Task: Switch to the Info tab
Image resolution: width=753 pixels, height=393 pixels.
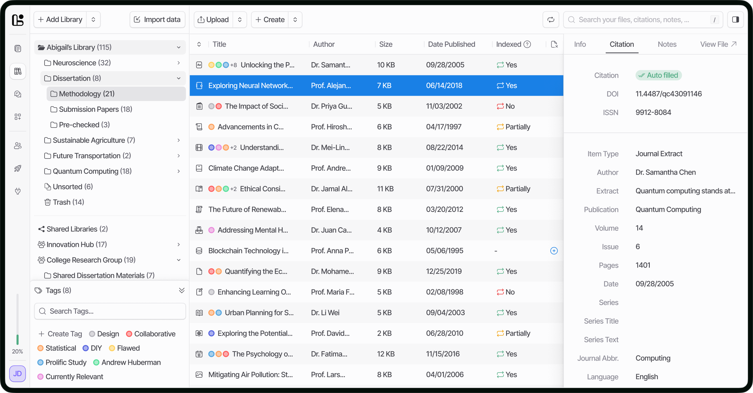Action: click(x=579, y=44)
